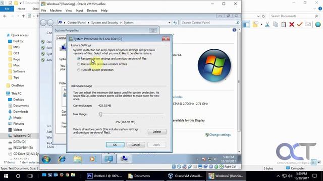Refresh the Control Panel address bar
323x181 pixels.
point(175,23)
